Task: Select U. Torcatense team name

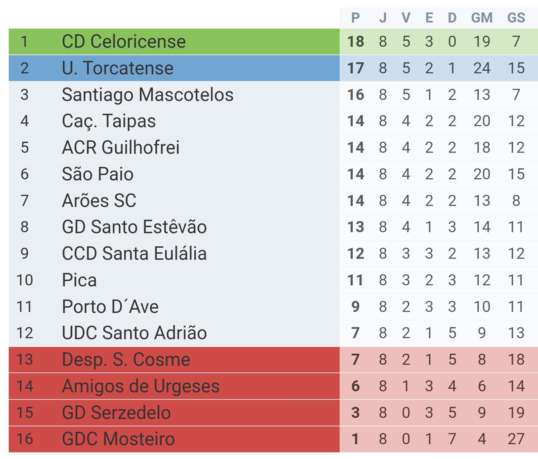Action: pyautogui.click(x=118, y=68)
